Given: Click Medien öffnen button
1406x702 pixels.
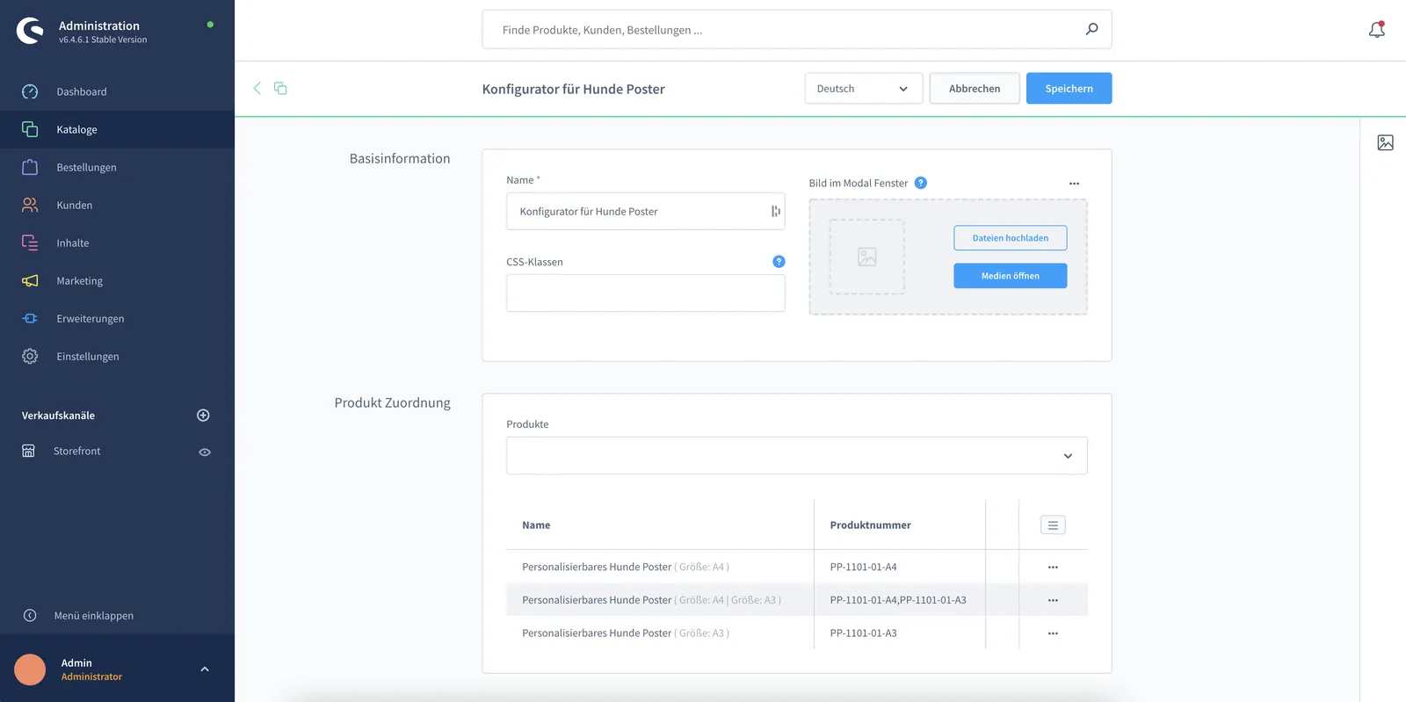Looking at the screenshot, I should click(x=1011, y=276).
